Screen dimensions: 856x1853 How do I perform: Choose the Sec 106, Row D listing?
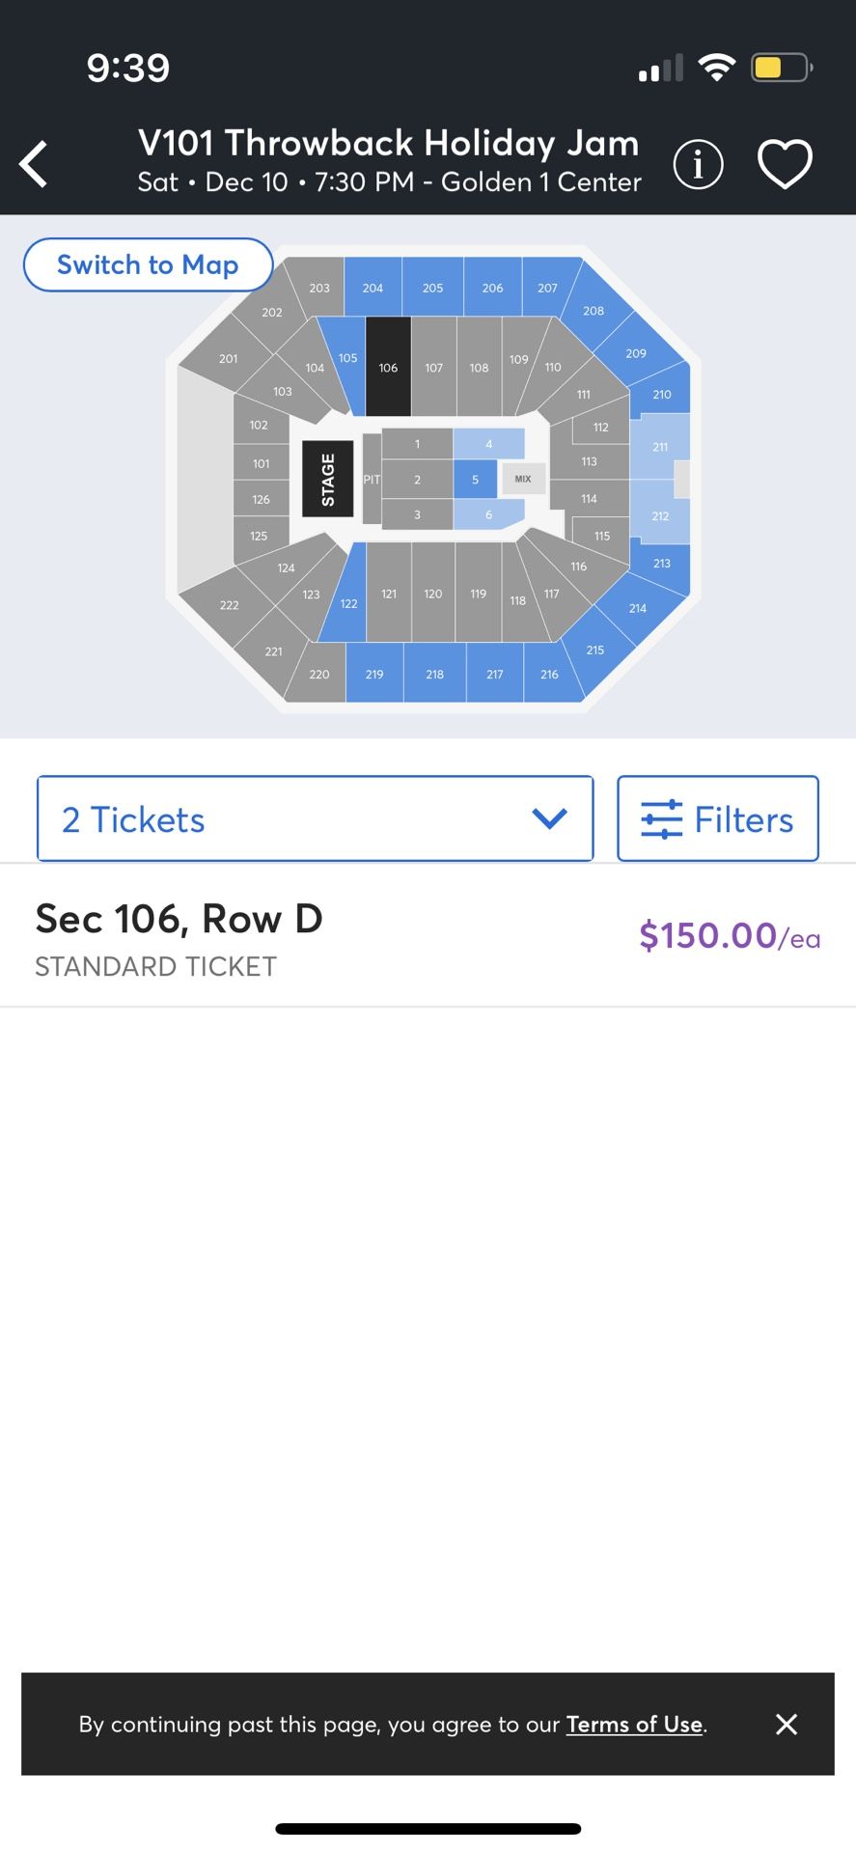(179, 936)
